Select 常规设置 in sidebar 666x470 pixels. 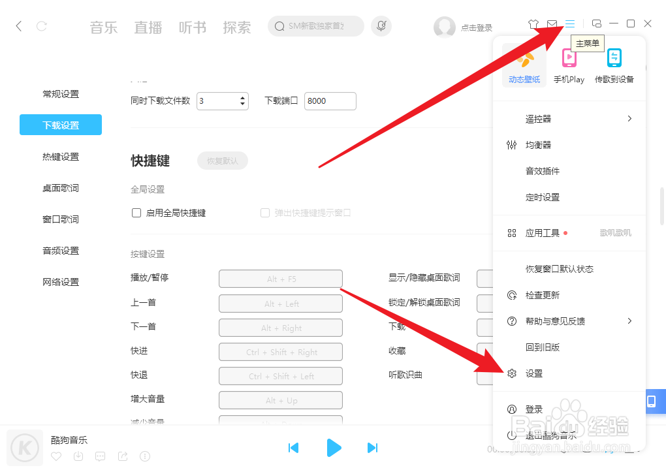click(61, 94)
